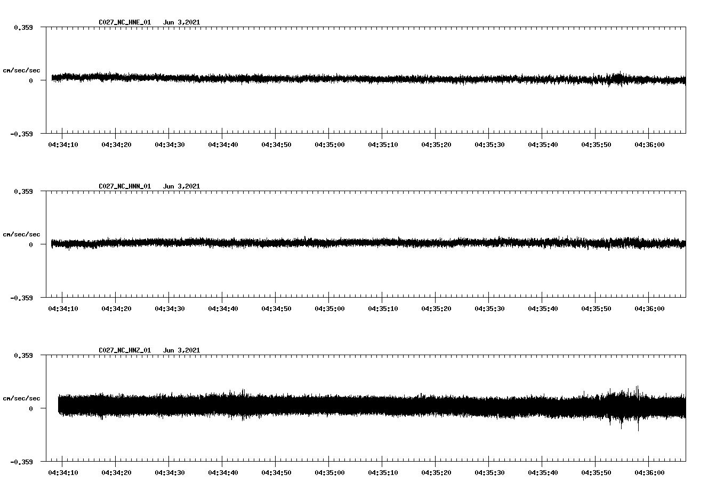Click 04:35:40 time label under HNE plot

tap(543, 145)
